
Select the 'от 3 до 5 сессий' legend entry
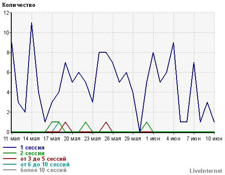pyautogui.click(x=43, y=159)
